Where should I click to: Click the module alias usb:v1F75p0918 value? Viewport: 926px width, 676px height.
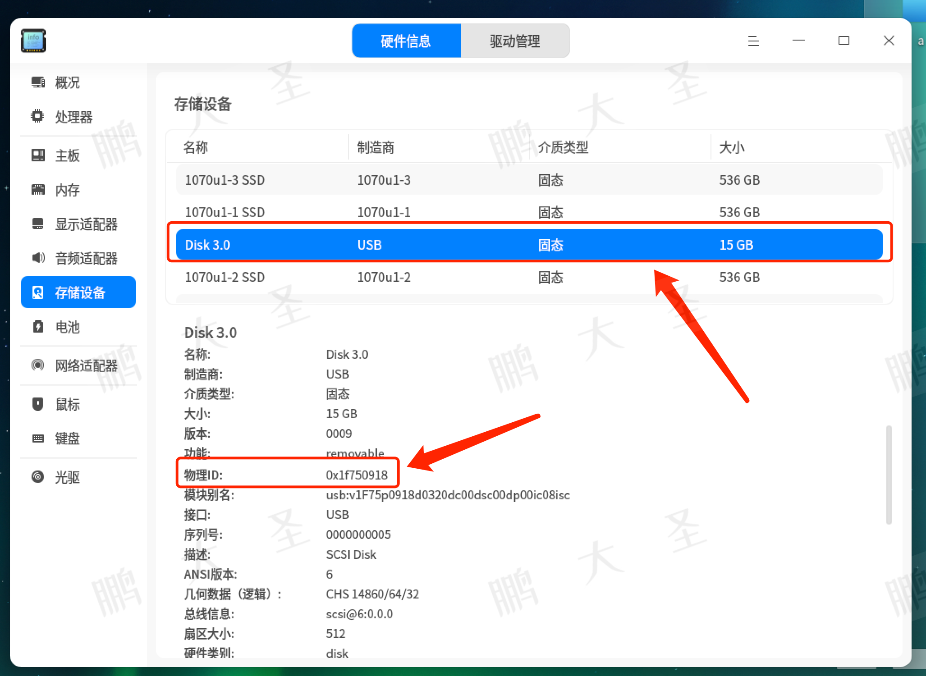click(x=448, y=495)
